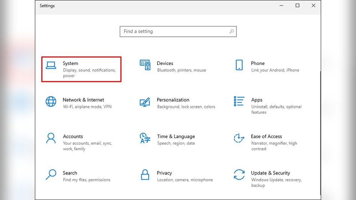This screenshot has width=356, height=200.
Task: Click the Phone icon
Action: pos(239,65)
